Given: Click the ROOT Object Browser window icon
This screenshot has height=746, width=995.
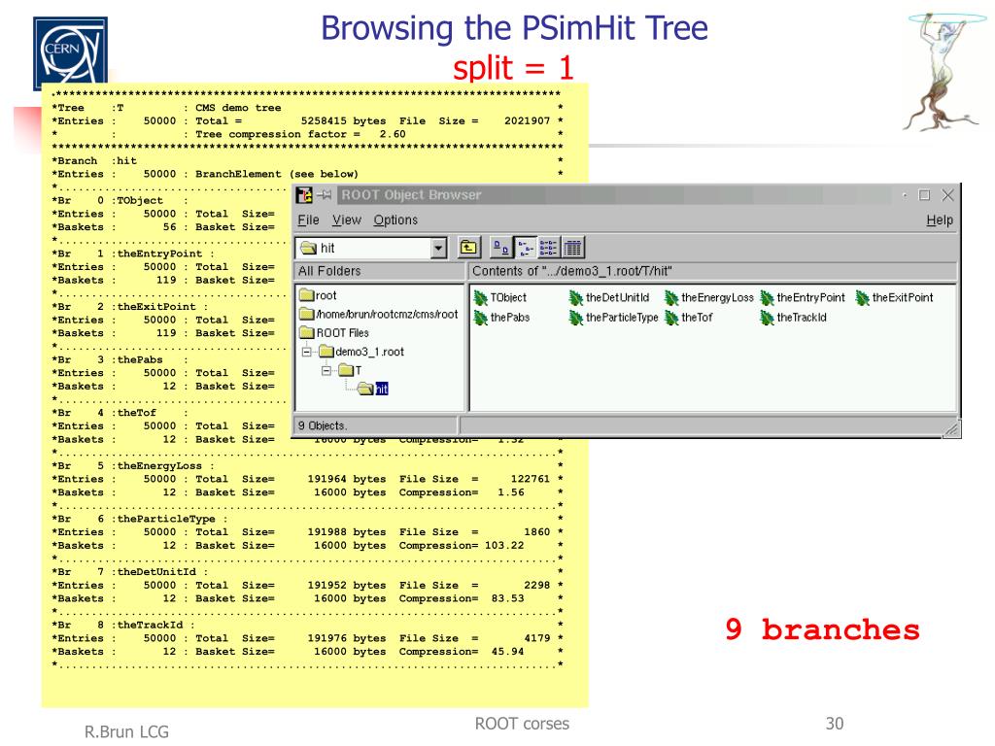Looking at the screenshot, I should pos(304,194).
